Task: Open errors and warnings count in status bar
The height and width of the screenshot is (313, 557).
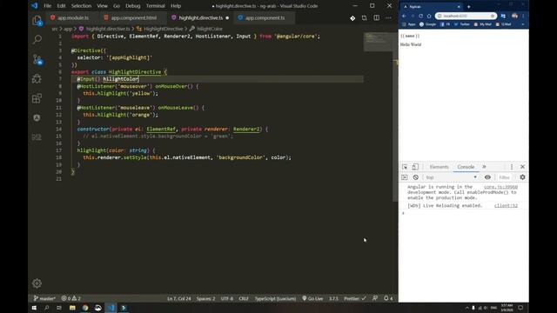Action: (71, 298)
